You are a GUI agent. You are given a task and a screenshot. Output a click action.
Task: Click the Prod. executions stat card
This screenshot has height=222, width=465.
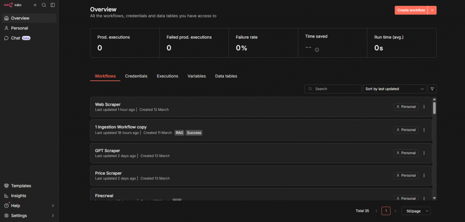(x=125, y=43)
